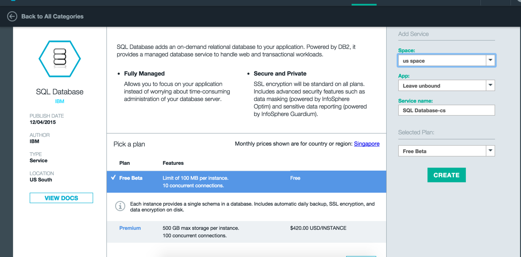Go back to All Categories
Screen dimensions: 521x257
pyautogui.click(x=52, y=16)
